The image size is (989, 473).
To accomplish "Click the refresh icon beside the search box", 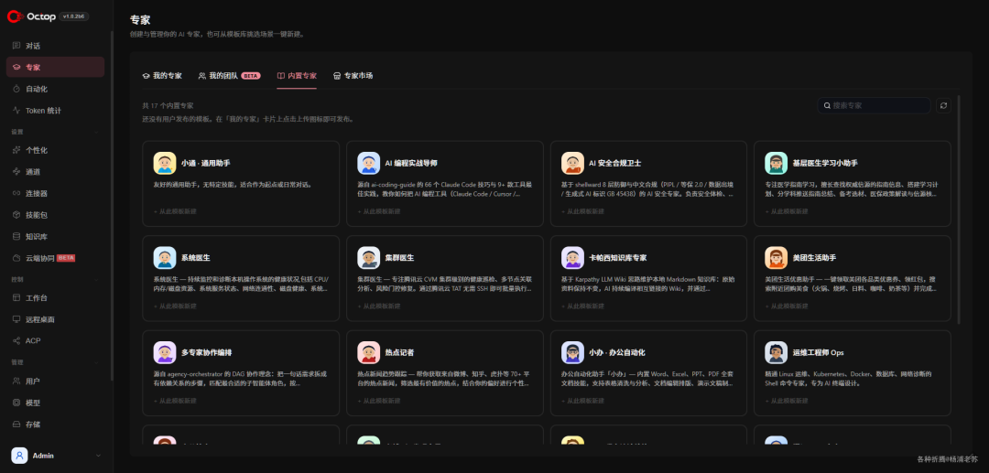I will [x=943, y=106].
